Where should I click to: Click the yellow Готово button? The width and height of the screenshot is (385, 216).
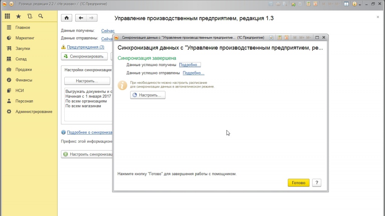299,183
